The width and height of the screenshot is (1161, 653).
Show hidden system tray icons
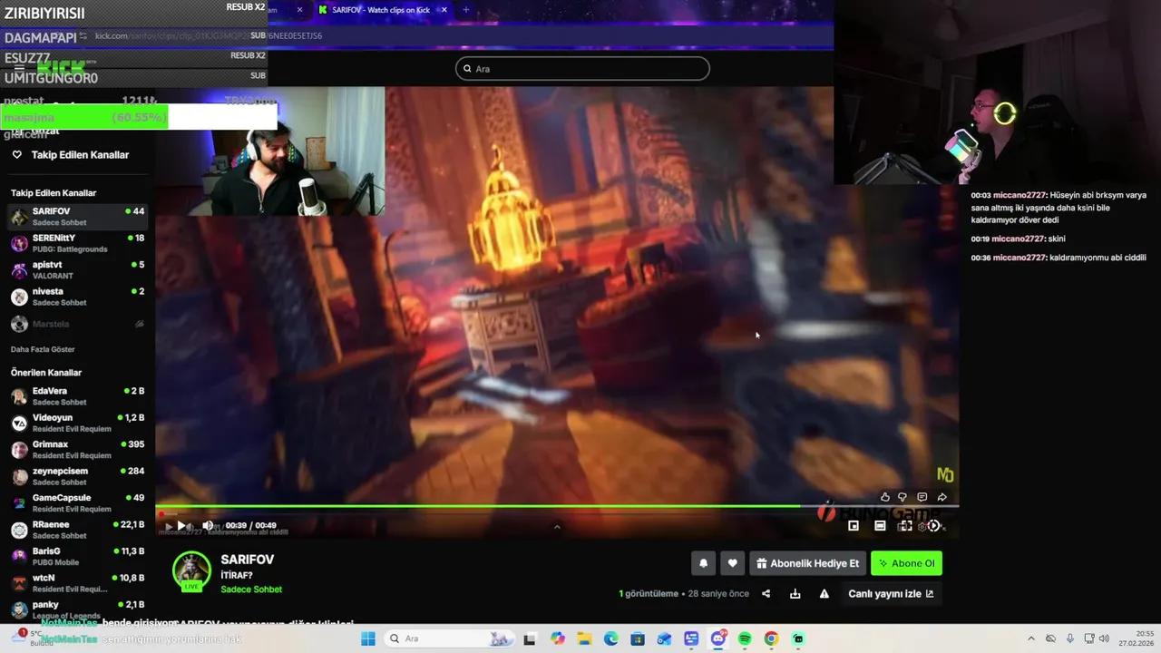click(x=1030, y=638)
